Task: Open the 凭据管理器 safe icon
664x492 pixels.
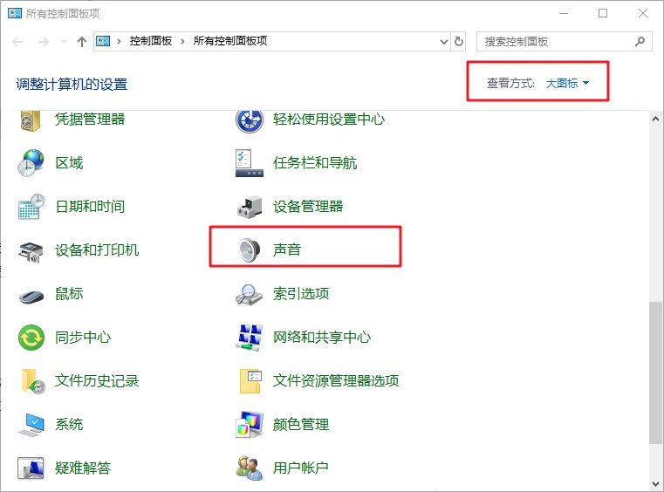Action: coord(31,120)
